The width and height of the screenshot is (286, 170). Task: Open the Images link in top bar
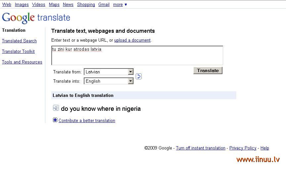point(22,5)
